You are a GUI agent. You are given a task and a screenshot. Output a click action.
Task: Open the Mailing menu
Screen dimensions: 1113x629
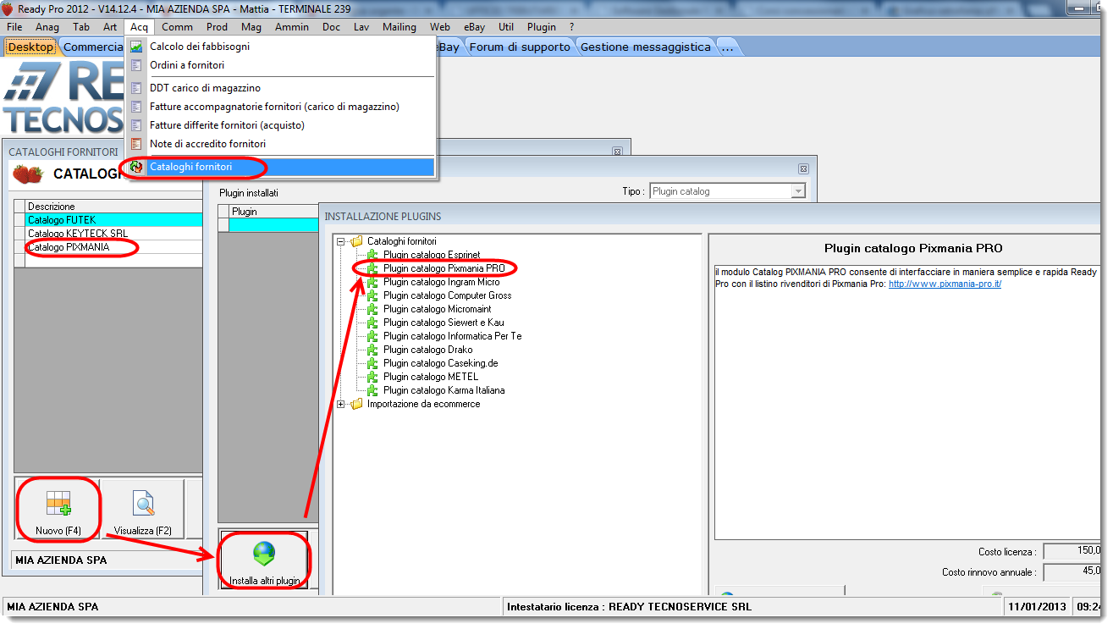399,27
